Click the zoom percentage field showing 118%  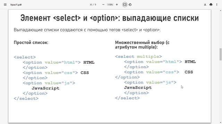coord(110,4)
